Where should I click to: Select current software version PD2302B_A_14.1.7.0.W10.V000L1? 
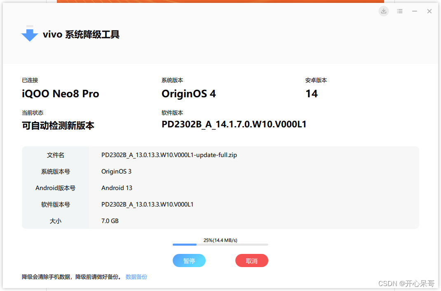coord(234,124)
